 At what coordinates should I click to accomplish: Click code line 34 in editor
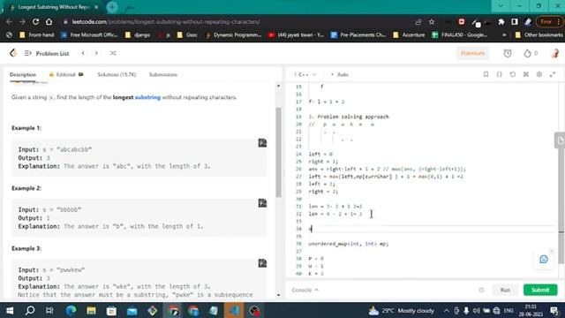[433, 229]
